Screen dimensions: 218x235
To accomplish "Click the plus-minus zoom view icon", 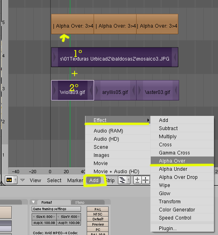I will point(137,180).
